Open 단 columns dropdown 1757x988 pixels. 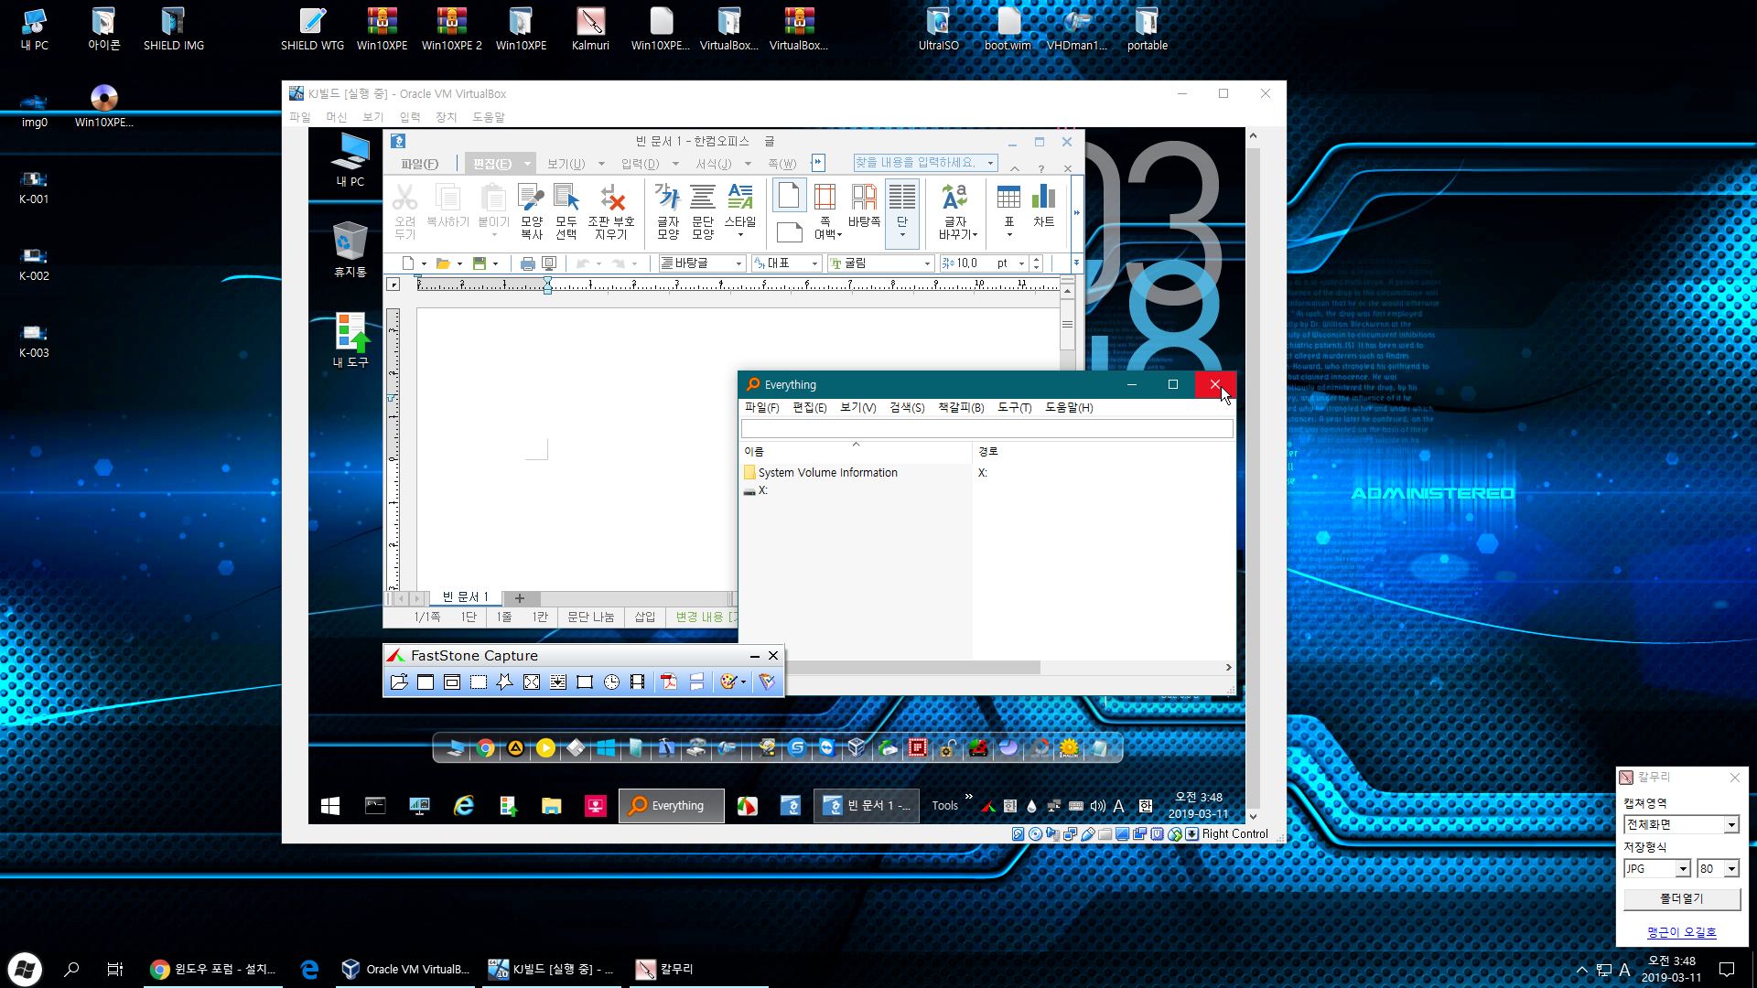click(902, 213)
